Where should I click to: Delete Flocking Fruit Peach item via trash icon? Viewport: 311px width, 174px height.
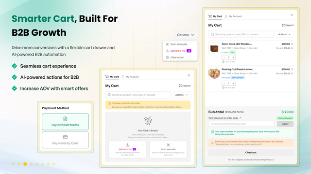292,69
